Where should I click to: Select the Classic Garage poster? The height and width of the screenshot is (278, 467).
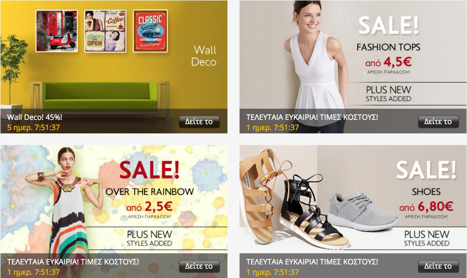click(x=150, y=31)
